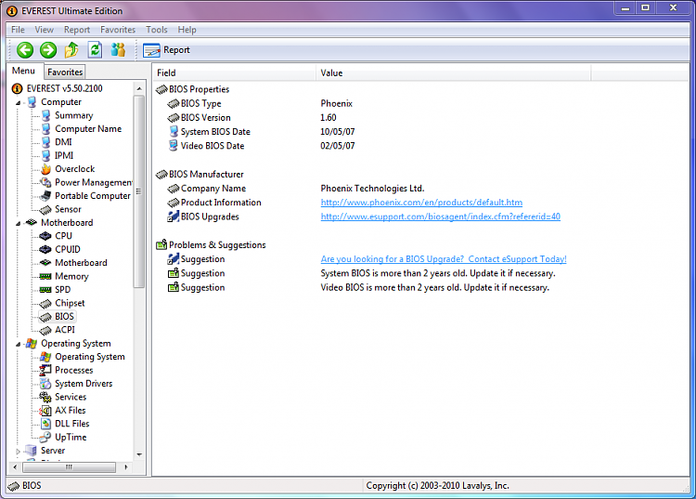Screen dimensions: 696x499
Task: Click the DMI tree icon
Action: [x=45, y=142]
